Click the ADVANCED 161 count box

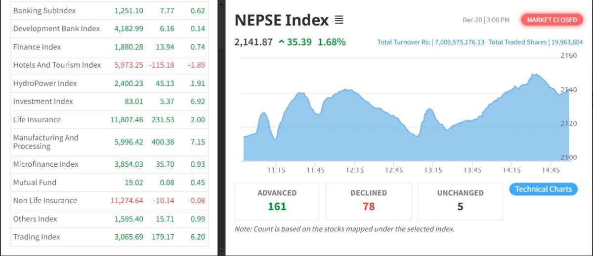pyautogui.click(x=277, y=201)
